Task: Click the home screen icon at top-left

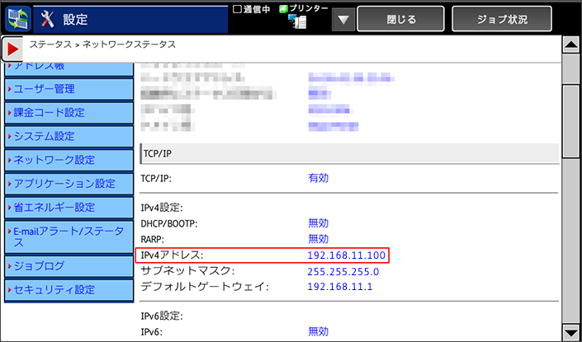Action: (x=17, y=18)
